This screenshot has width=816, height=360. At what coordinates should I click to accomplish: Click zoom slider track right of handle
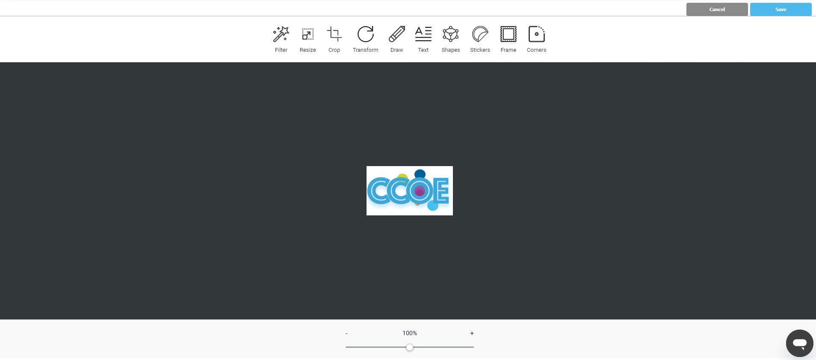443,347
